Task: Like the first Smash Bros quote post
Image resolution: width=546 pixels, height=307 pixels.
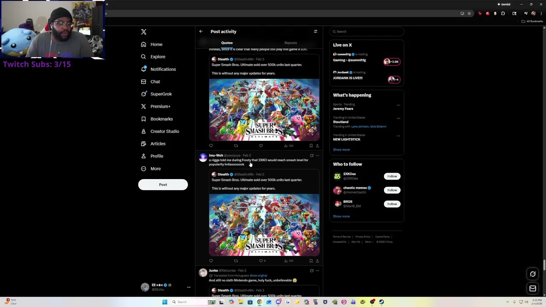Action: click(261, 146)
